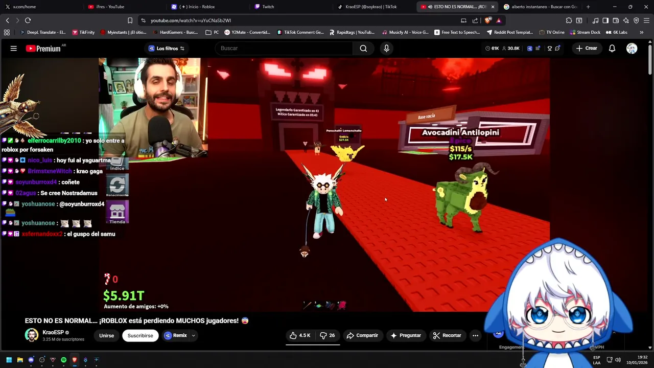Open Brave browser from the taskbar
Image resolution: width=654 pixels, height=368 pixels.
coord(74,360)
